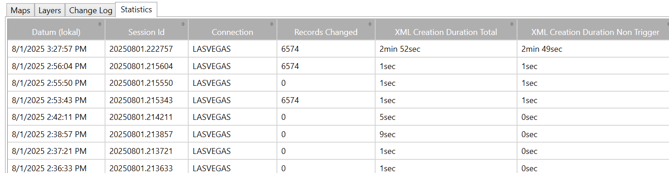Click 2min 52sec duration cell
Screen dimensions: 669x173
coord(446,49)
